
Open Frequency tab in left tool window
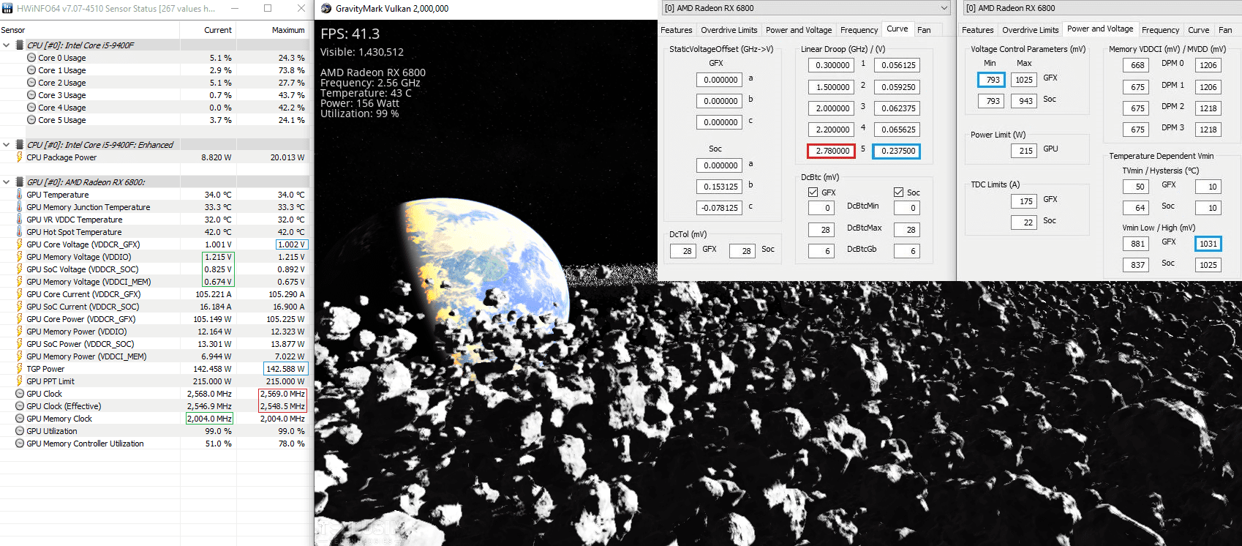(x=859, y=30)
